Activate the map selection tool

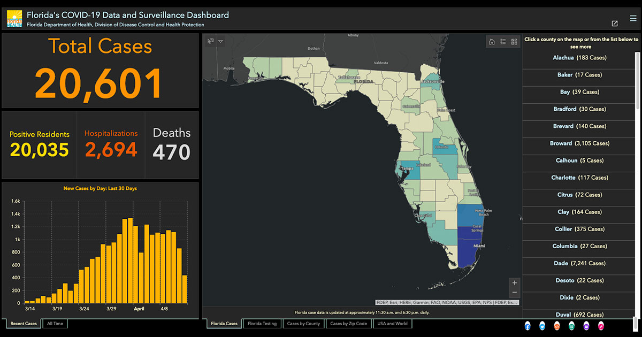[x=210, y=41]
